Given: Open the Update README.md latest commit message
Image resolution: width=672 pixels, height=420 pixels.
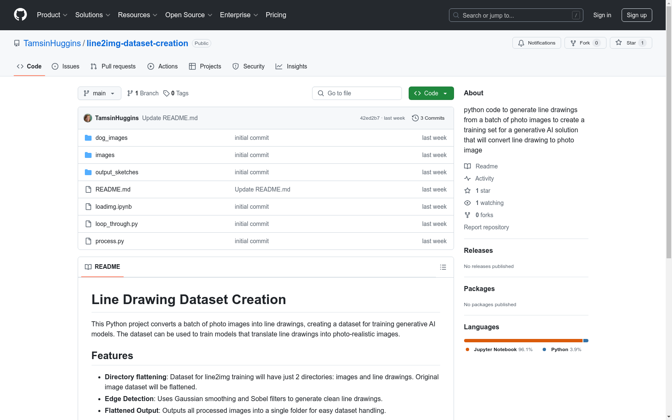Looking at the screenshot, I should (170, 118).
